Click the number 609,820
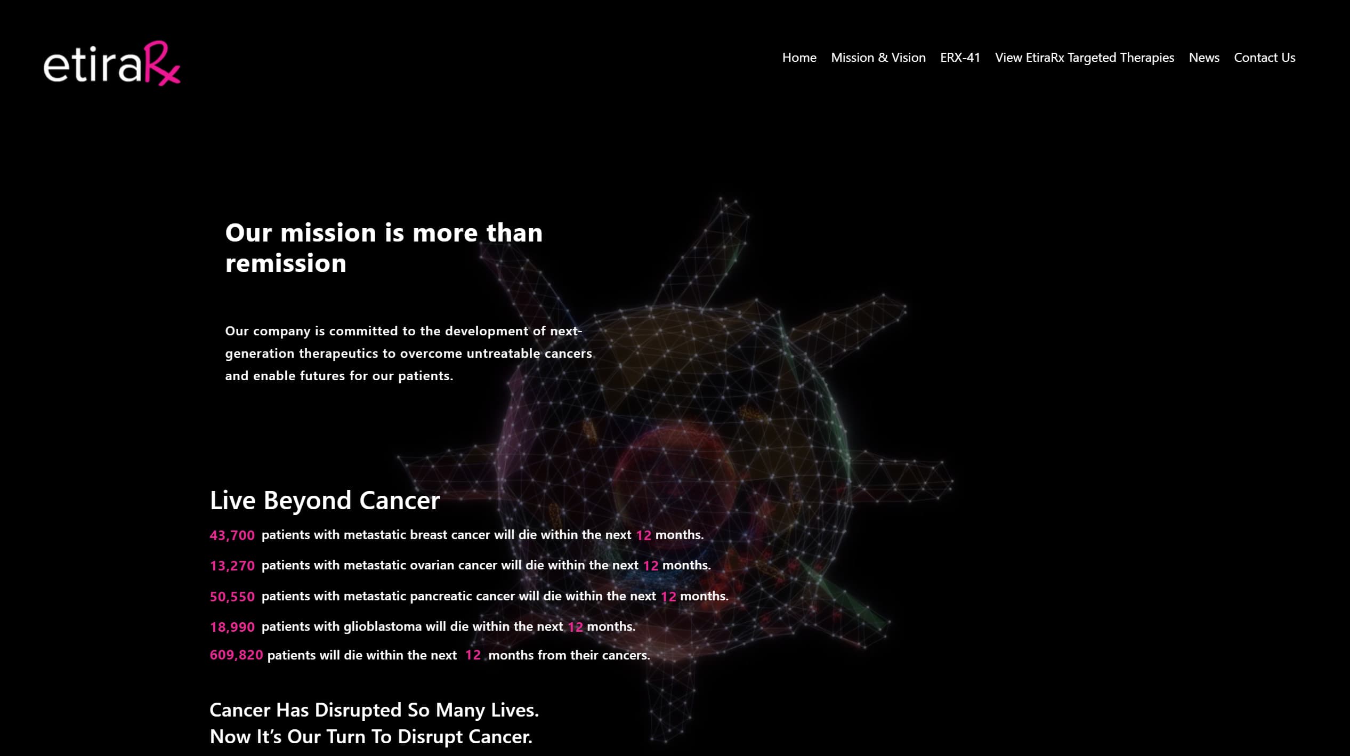 (236, 655)
